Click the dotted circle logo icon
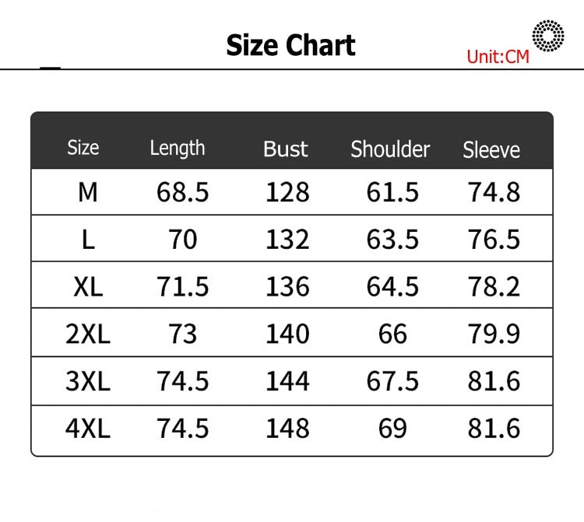Viewport: 584px width, 522px height. point(548,36)
